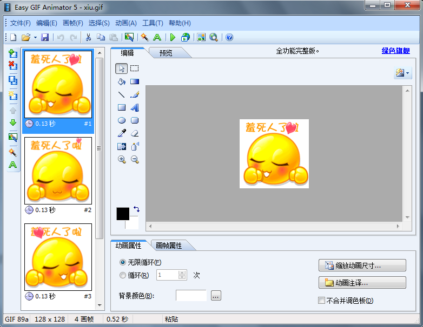Select the Paint Bucket fill tool
This screenshot has height=327, width=423.
pyautogui.click(x=122, y=81)
